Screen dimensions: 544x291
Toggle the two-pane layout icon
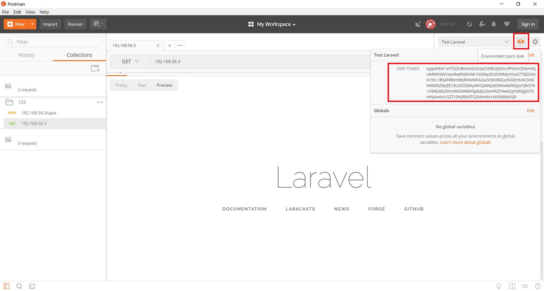(x=513, y=286)
